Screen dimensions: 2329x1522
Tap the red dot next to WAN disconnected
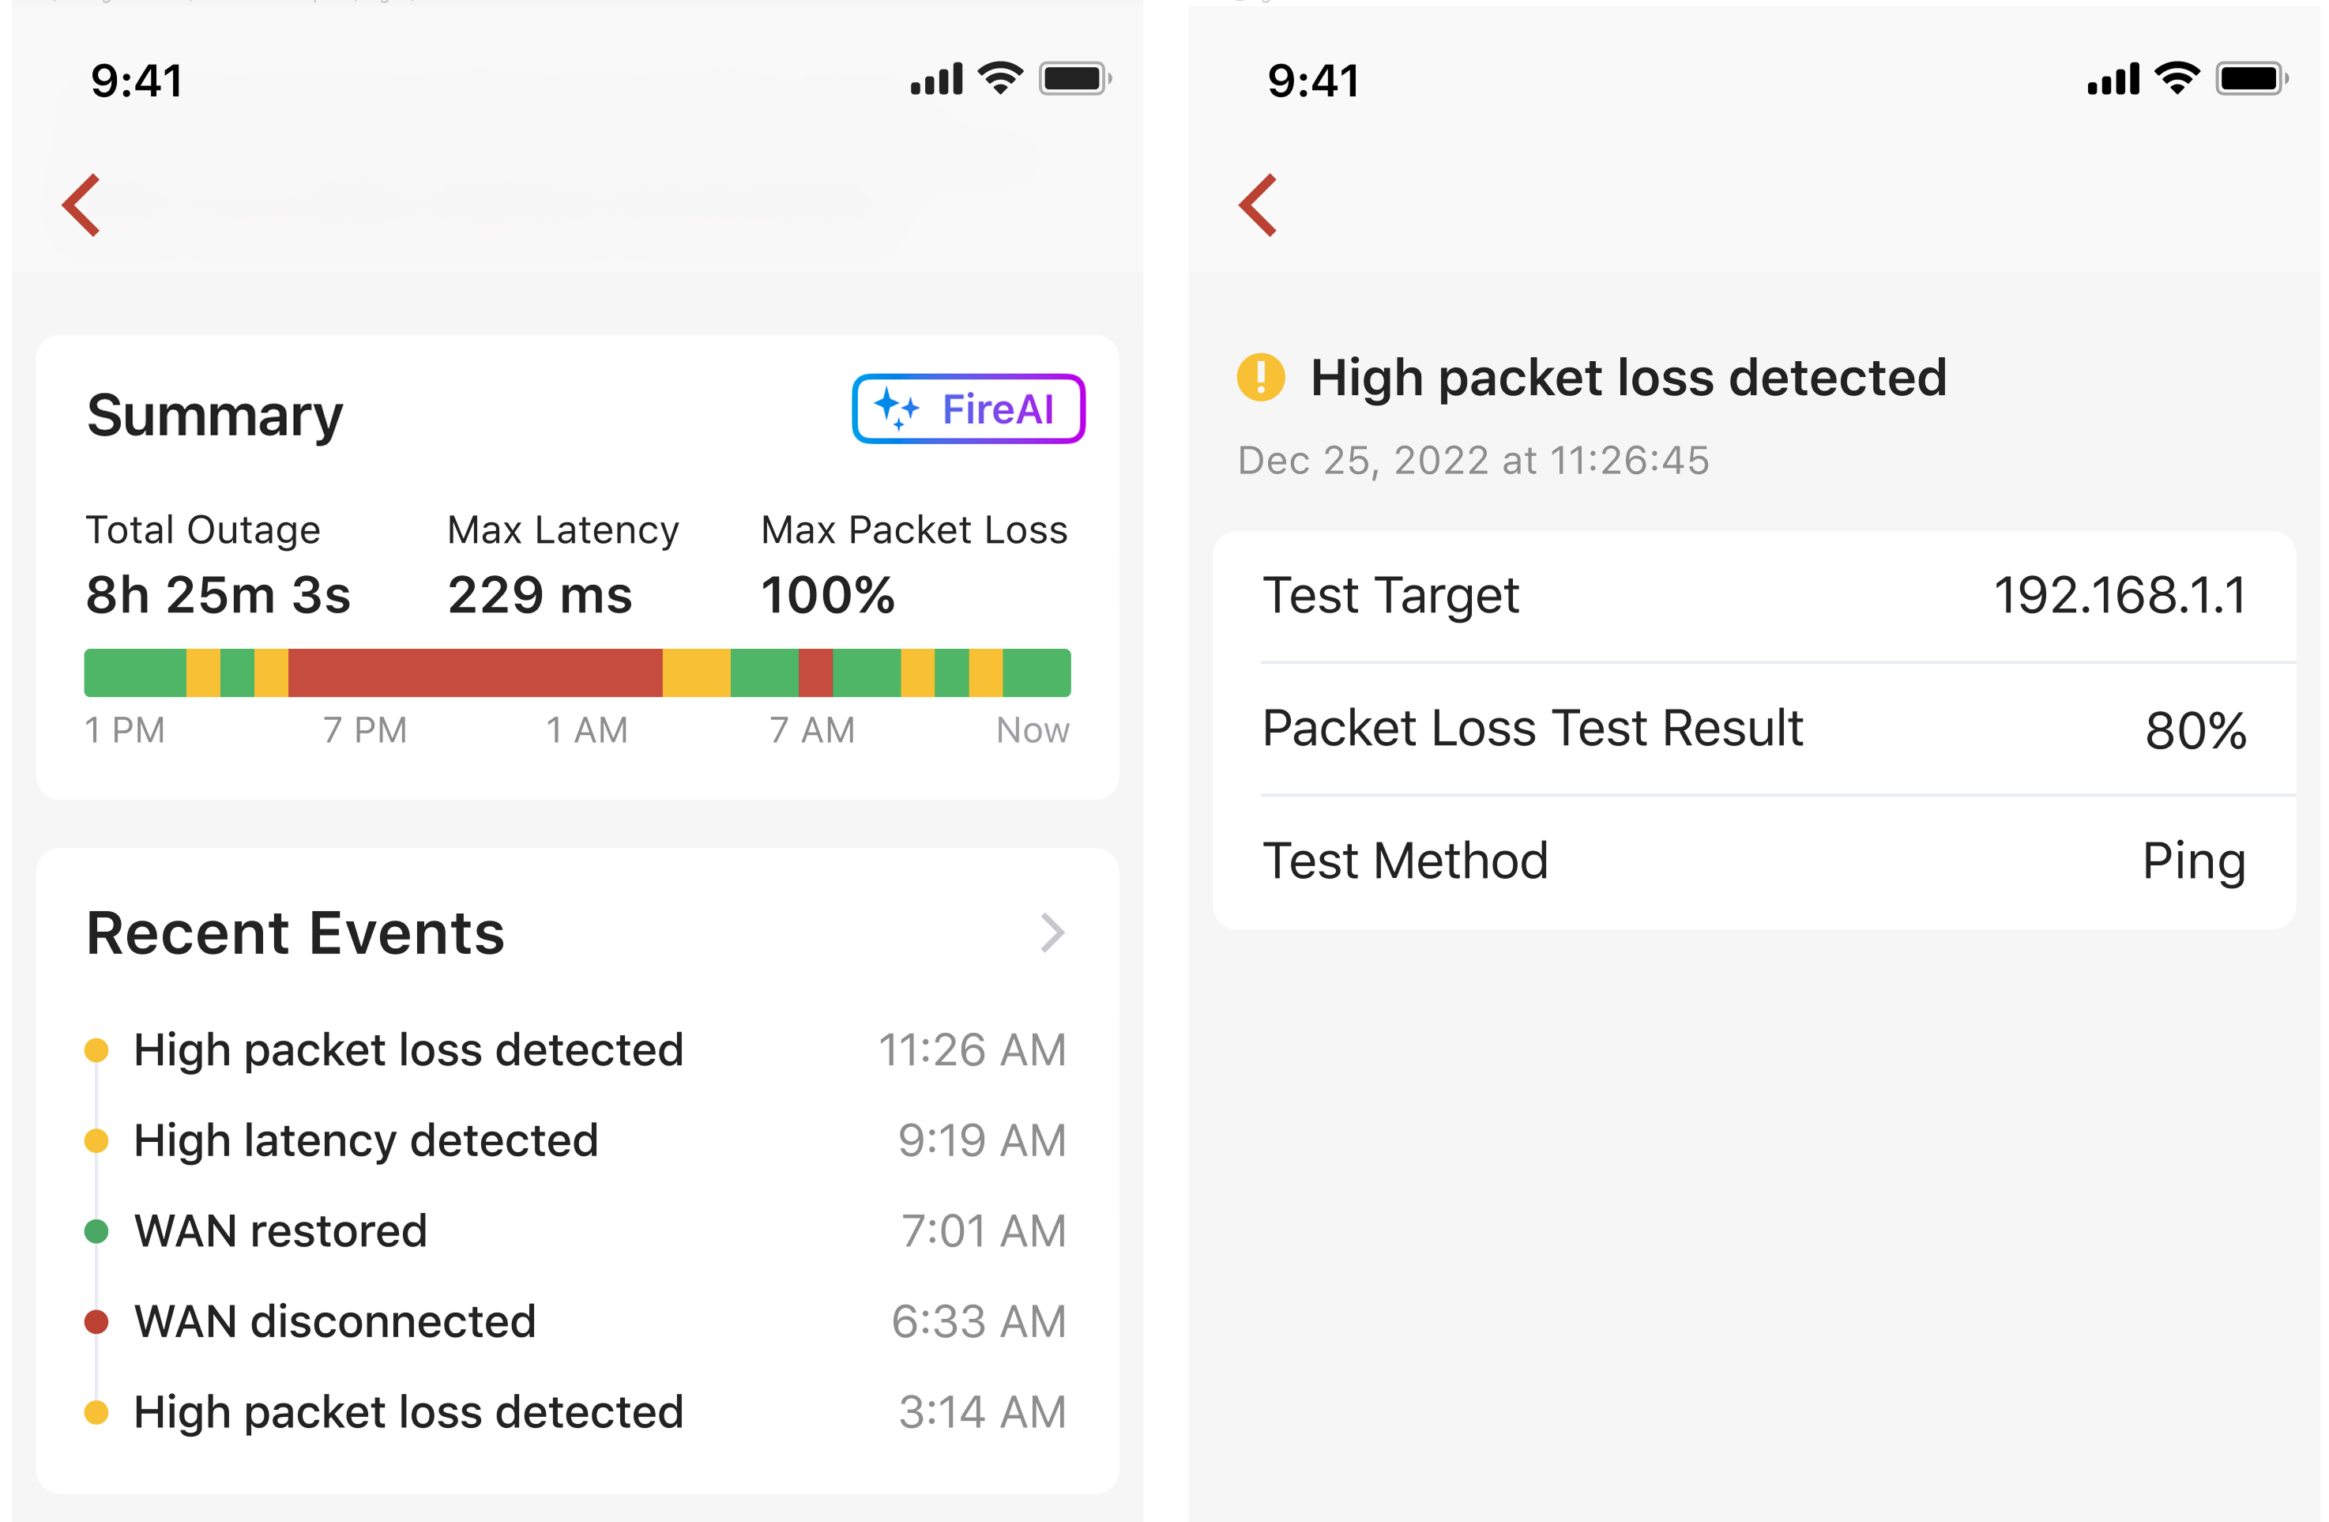(x=96, y=1322)
